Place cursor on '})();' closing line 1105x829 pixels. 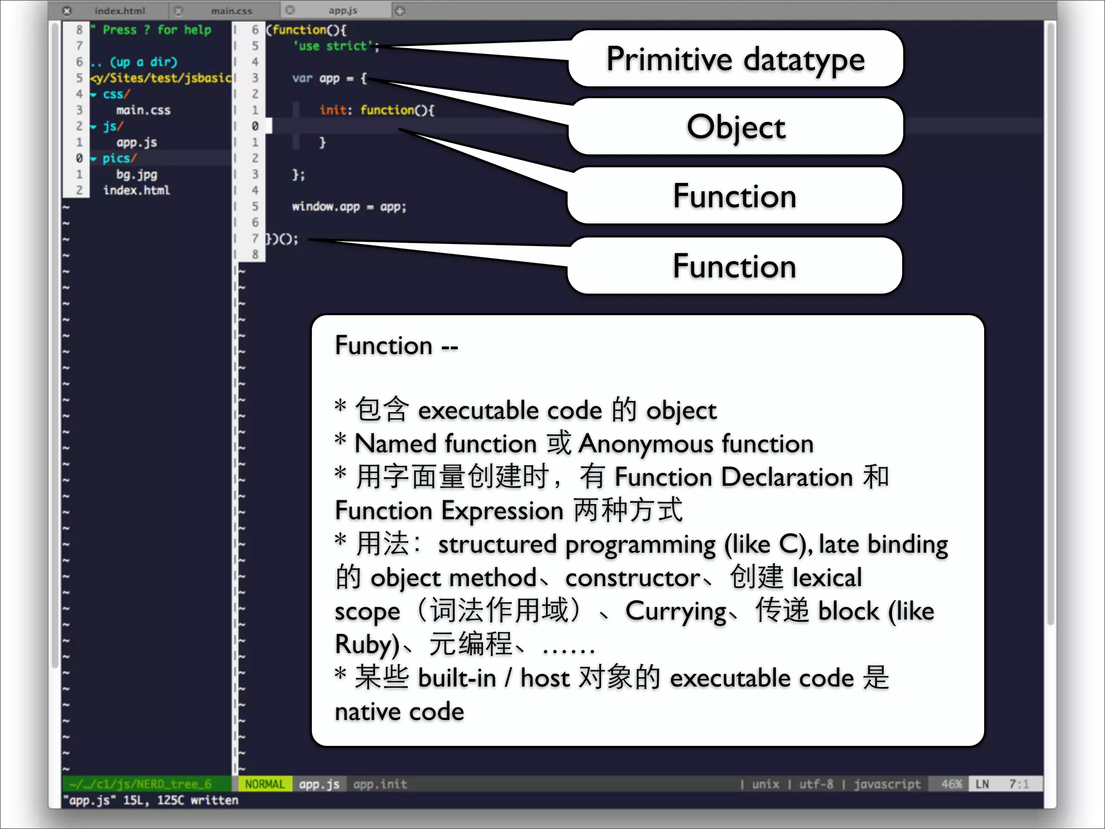282,239
